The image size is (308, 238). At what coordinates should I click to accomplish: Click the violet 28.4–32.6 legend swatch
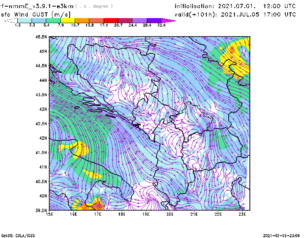(x=154, y=20)
